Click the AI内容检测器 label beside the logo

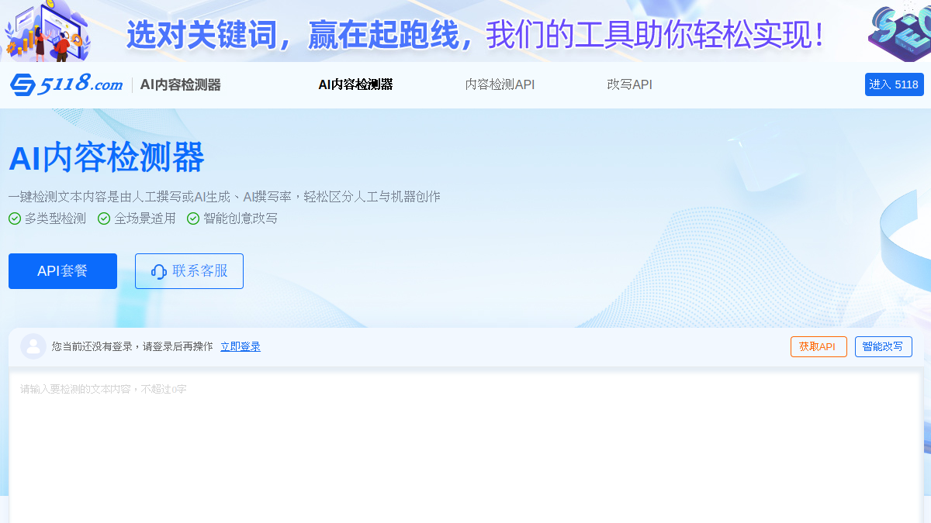pyautogui.click(x=180, y=84)
